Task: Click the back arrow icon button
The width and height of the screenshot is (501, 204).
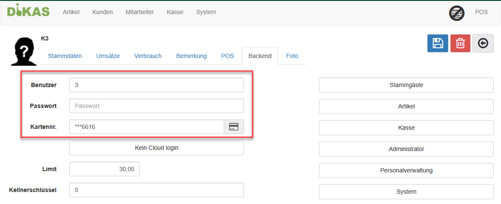Action: (483, 44)
